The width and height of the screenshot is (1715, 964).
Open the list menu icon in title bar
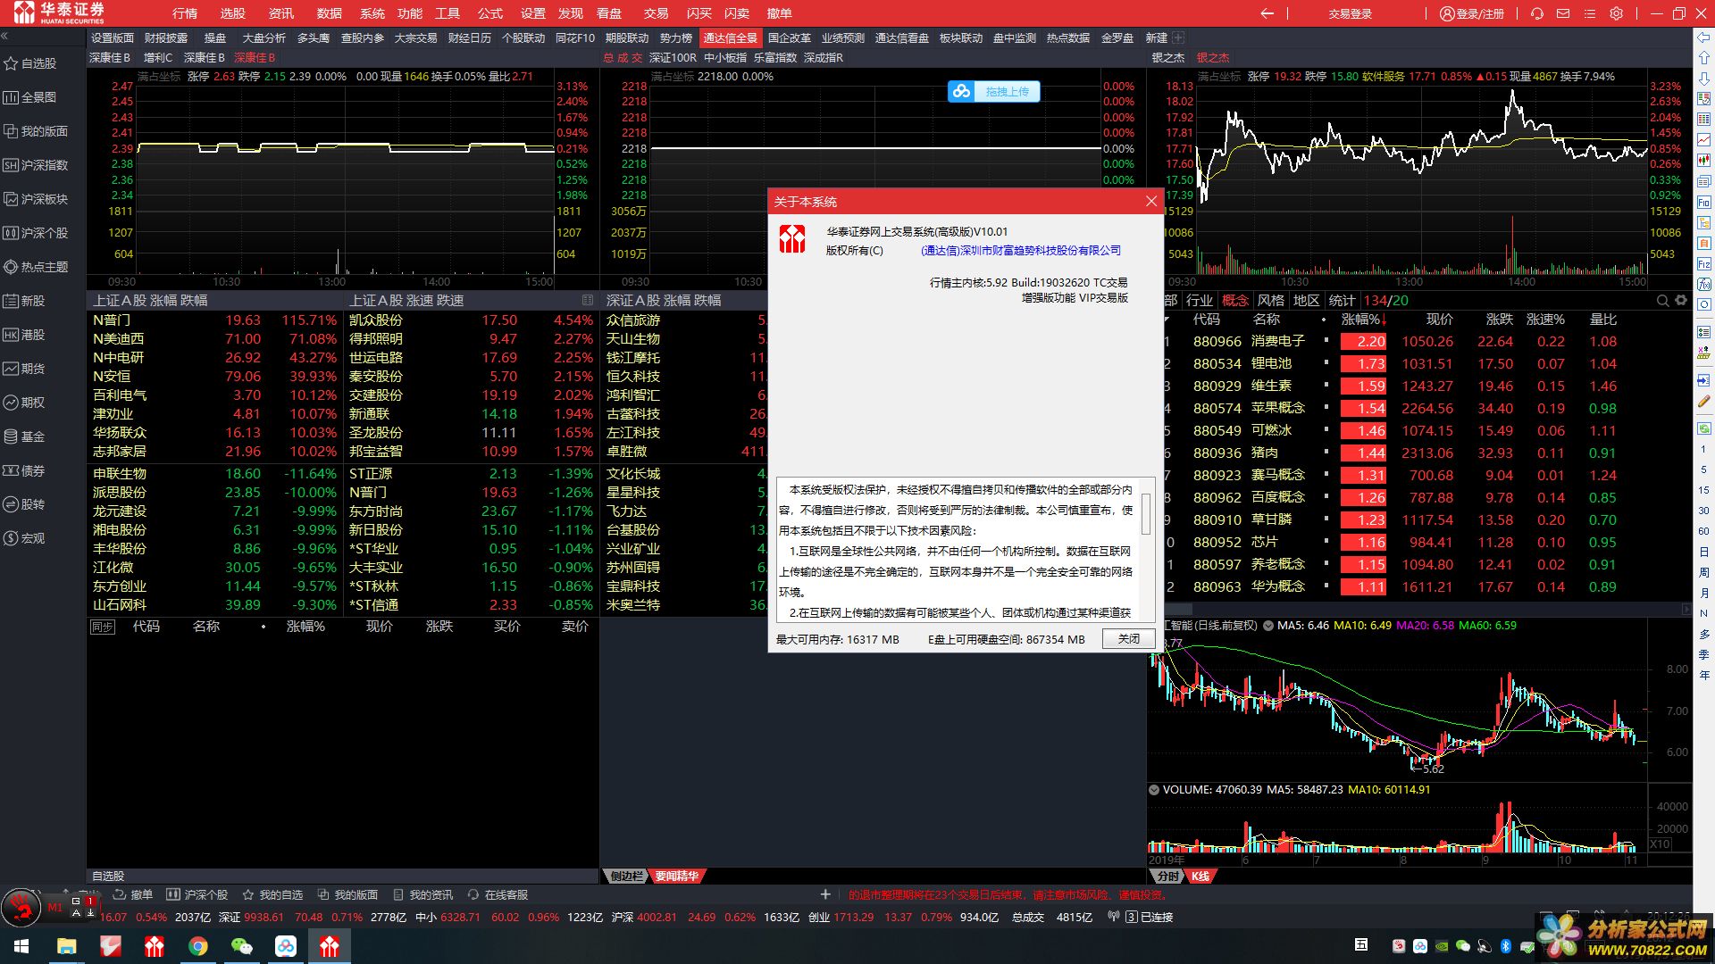point(1590,13)
